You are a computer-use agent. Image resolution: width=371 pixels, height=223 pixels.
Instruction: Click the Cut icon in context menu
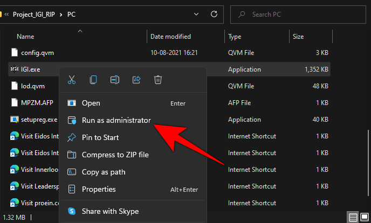[71, 80]
